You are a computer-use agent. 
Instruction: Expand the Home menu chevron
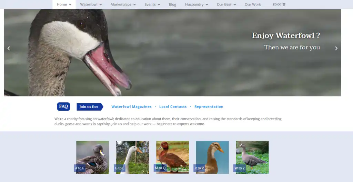[x=70, y=5]
